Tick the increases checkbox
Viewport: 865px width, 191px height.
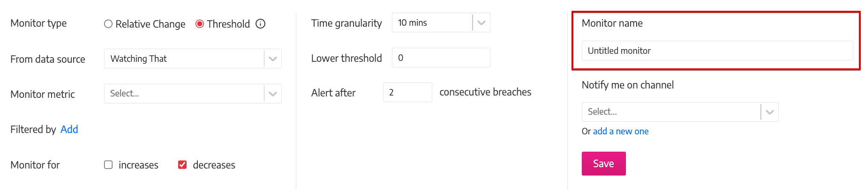pos(108,165)
